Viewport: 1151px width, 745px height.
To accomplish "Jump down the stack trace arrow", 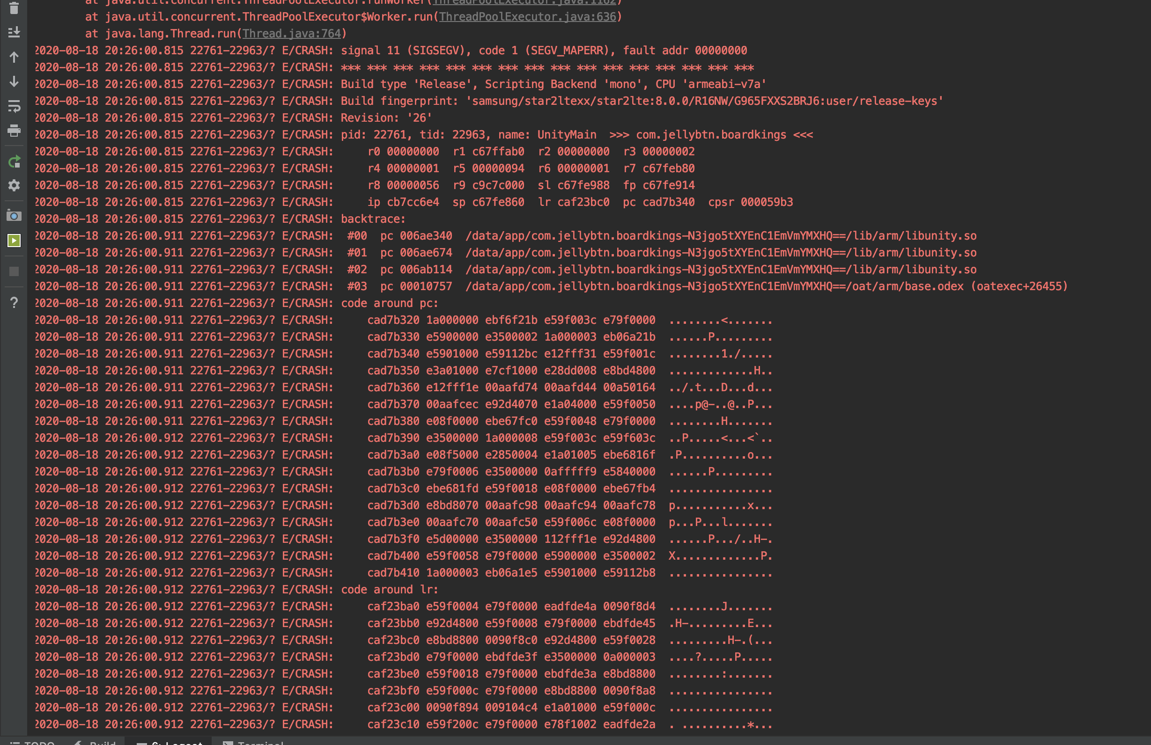I will 14,81.
